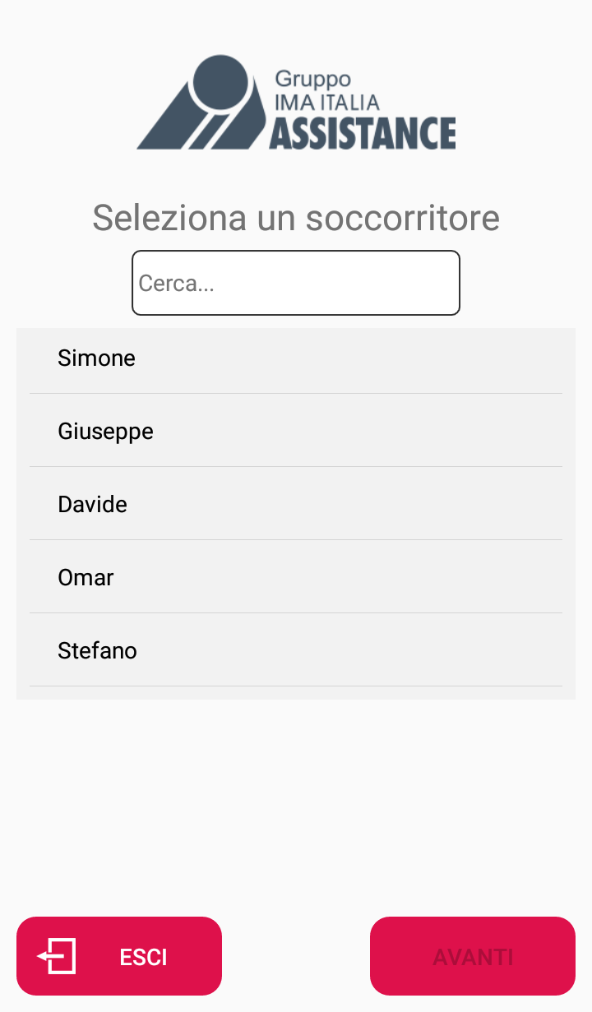
Task: Click the ASSISTANCE wordmark in the logo
Action: 362,133
